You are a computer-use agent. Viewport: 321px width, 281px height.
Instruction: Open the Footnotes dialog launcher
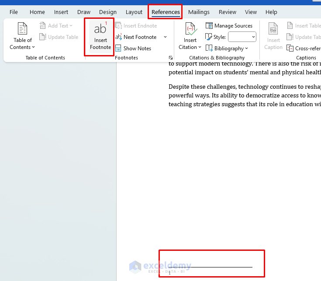pyautogui.click(x=170, y=58)
